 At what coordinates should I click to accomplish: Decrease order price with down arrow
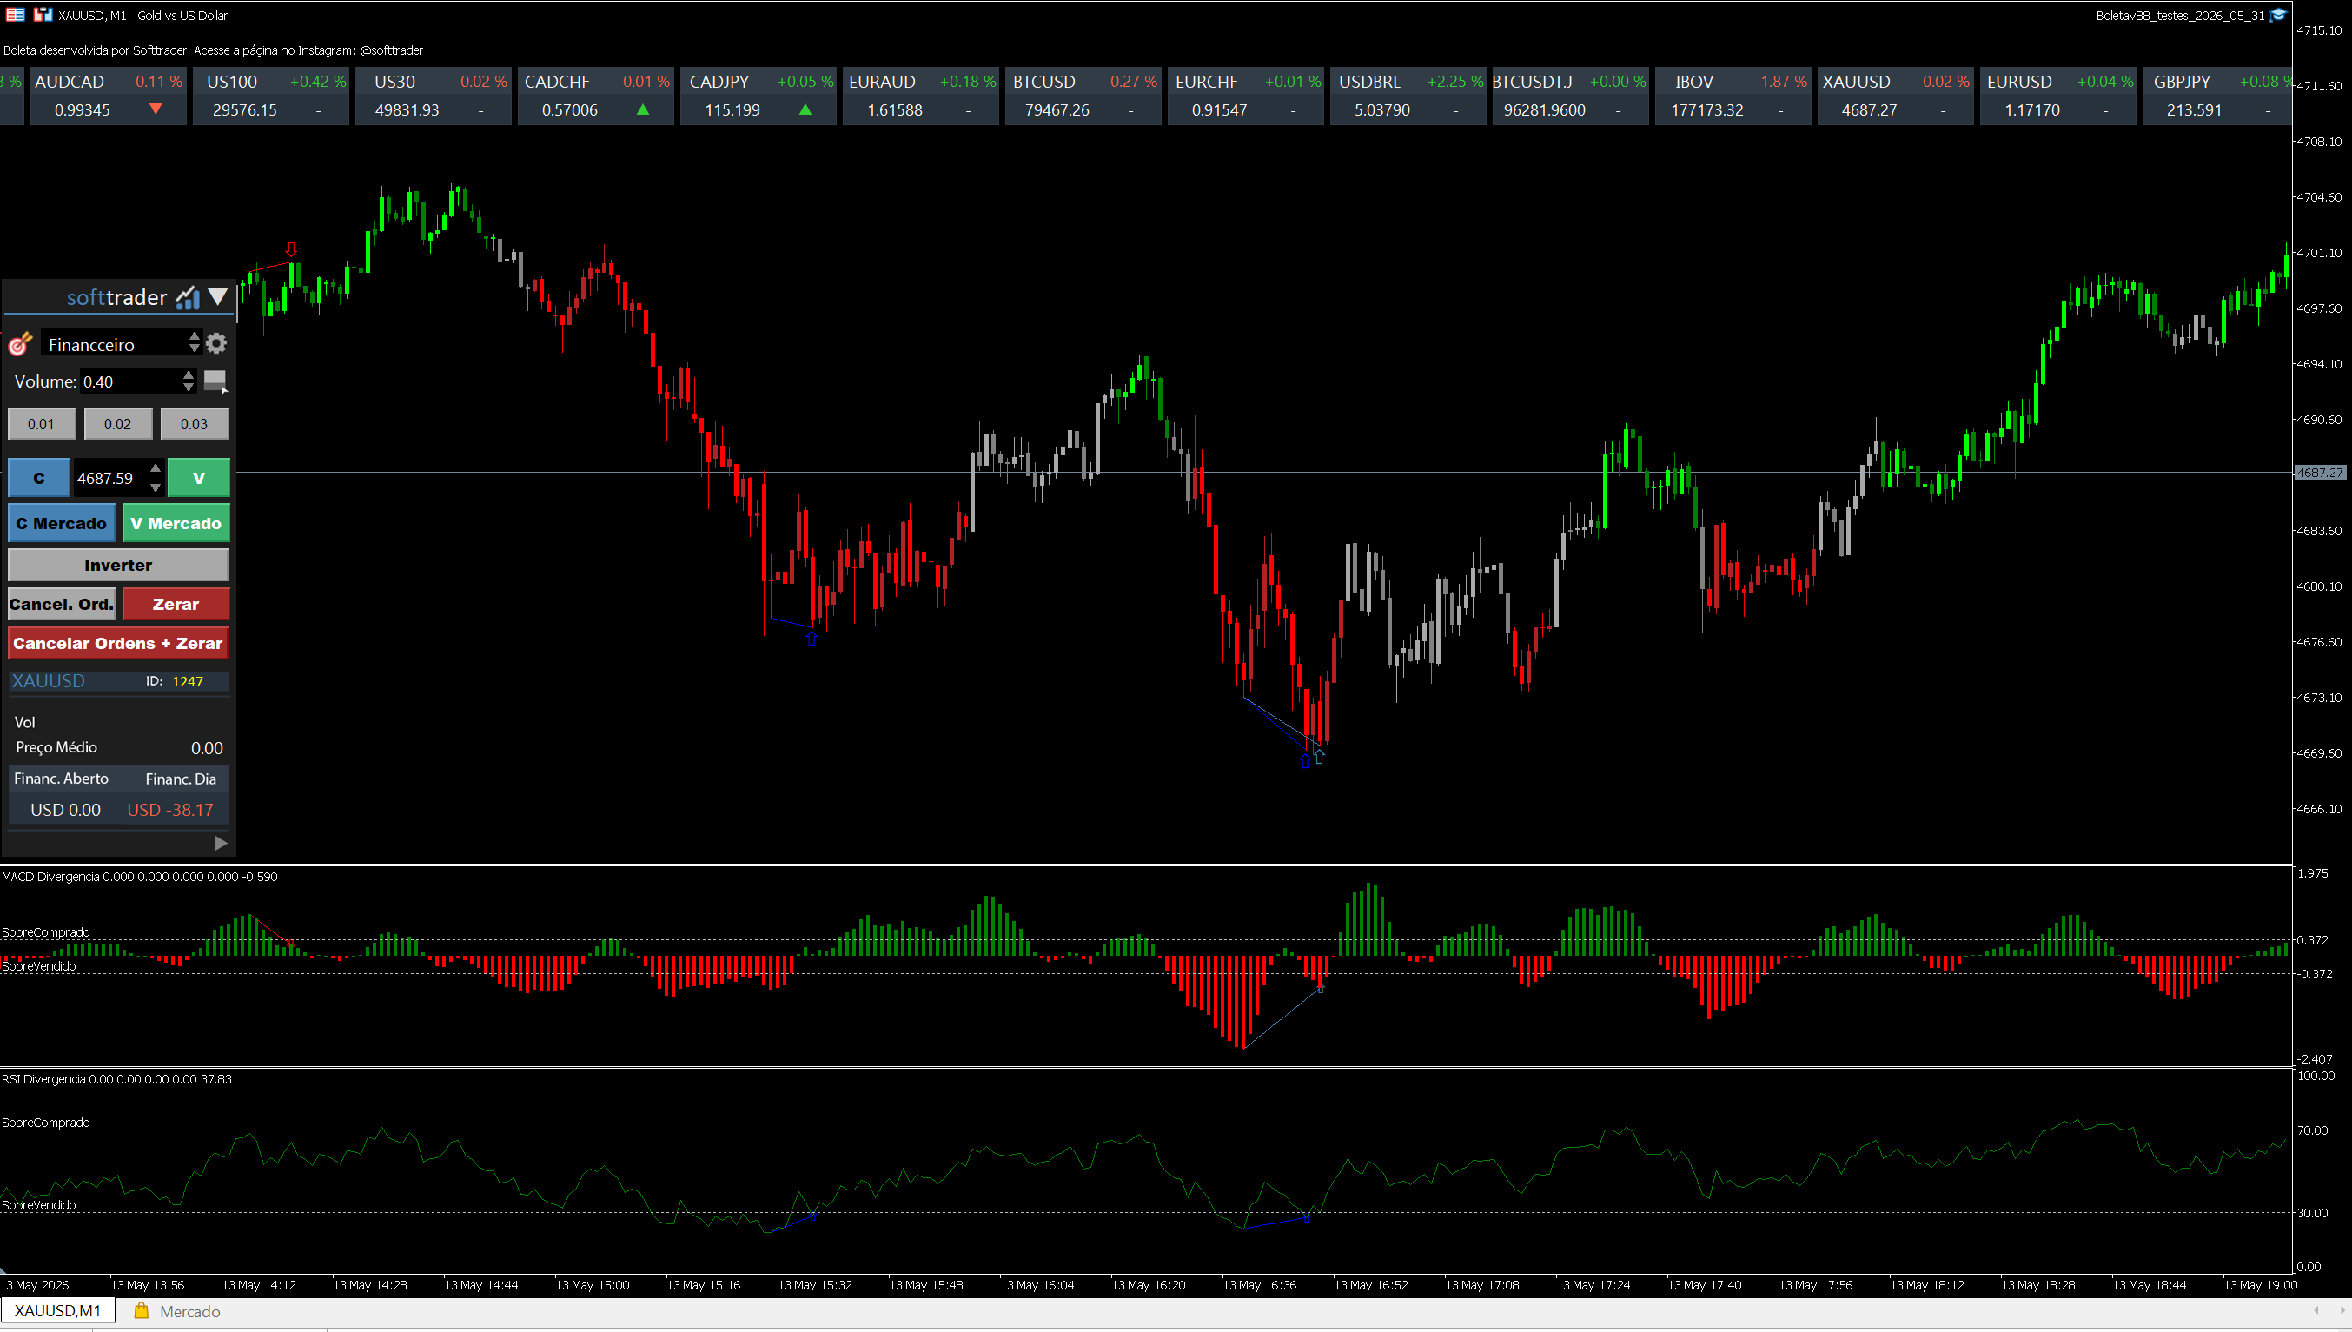coord(156,487)
